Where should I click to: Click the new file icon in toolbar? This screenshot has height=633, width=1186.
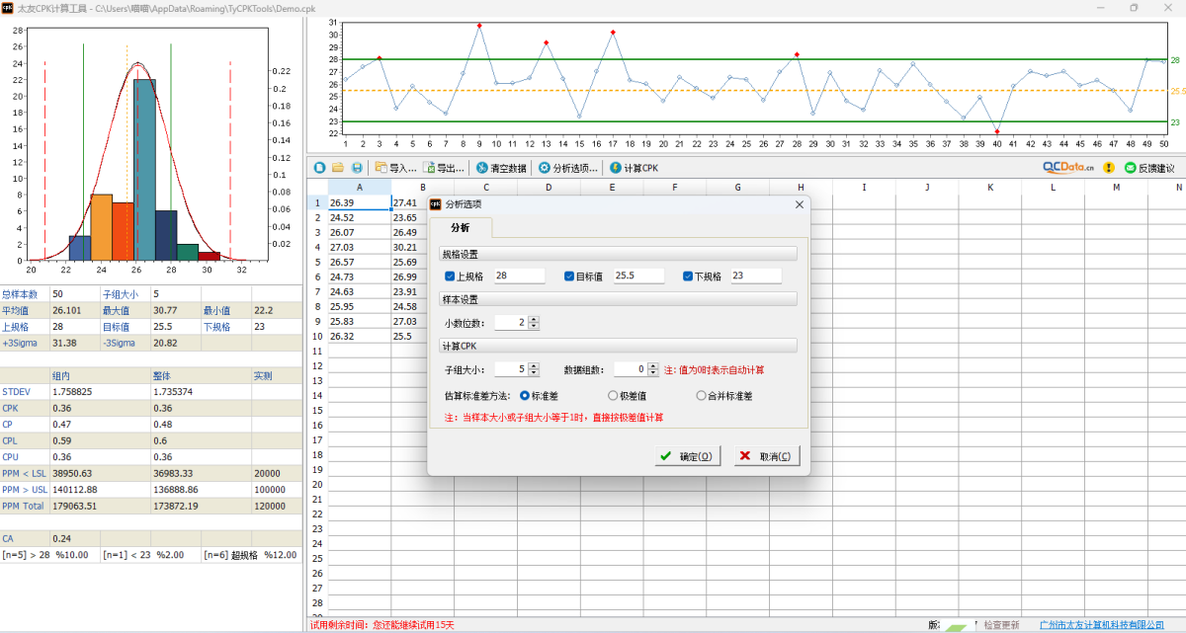319,168
